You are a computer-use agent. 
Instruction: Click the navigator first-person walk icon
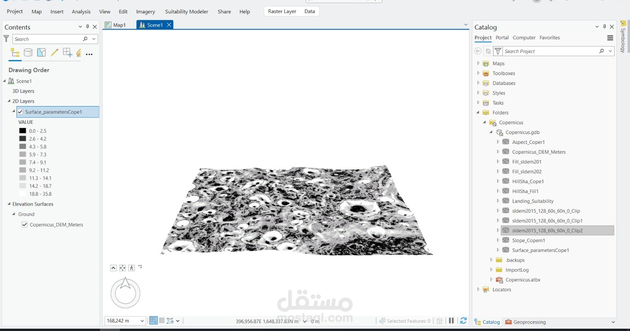(132, 268)
